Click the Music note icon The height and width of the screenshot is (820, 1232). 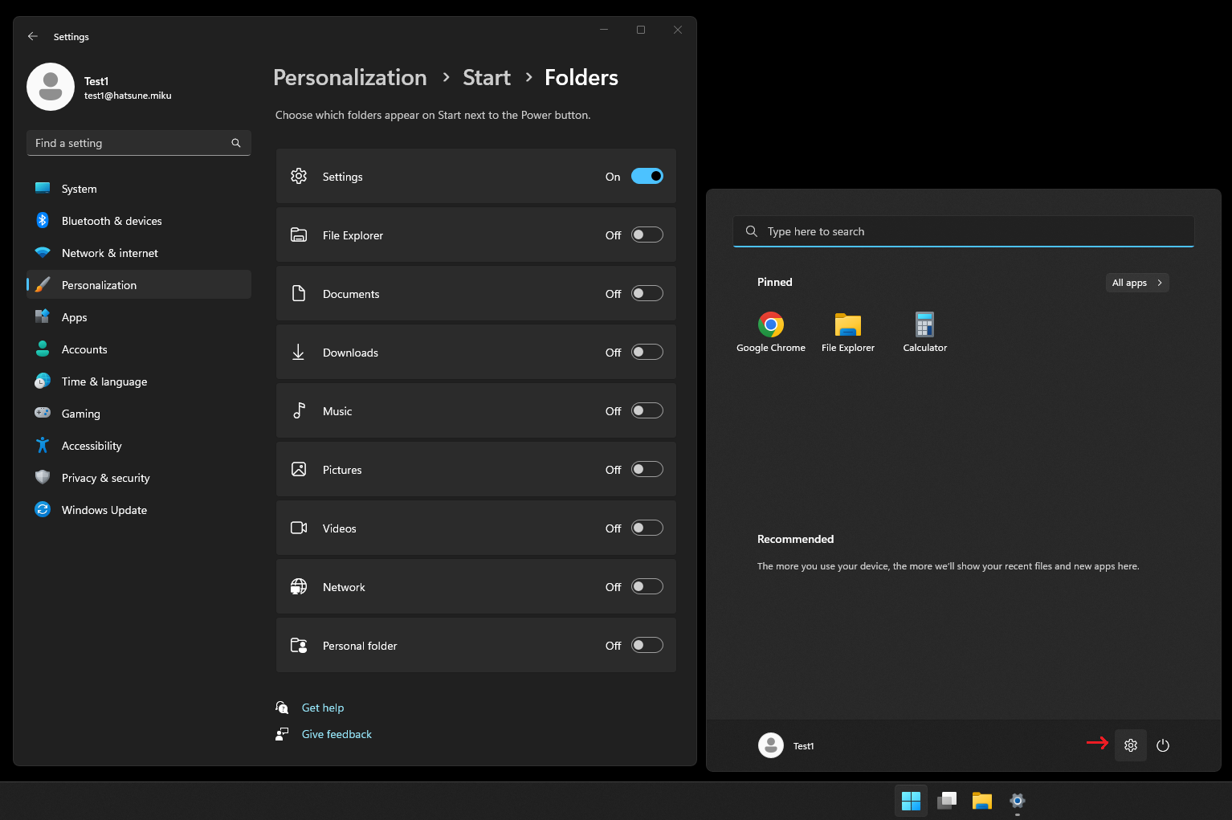click(299, 410)
